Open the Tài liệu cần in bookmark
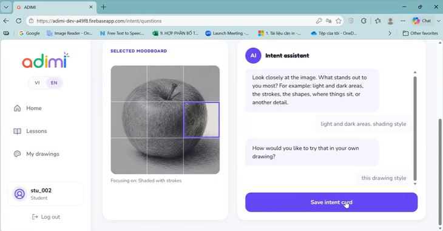Screen dimensions: 443x231 pos(280,33)
